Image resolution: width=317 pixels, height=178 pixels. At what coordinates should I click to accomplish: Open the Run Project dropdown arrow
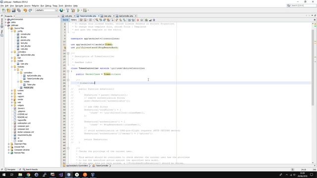click(x=81, y=10)
